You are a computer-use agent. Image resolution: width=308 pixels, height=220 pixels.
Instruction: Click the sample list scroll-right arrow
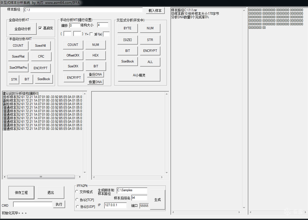(x=80, y=177)
